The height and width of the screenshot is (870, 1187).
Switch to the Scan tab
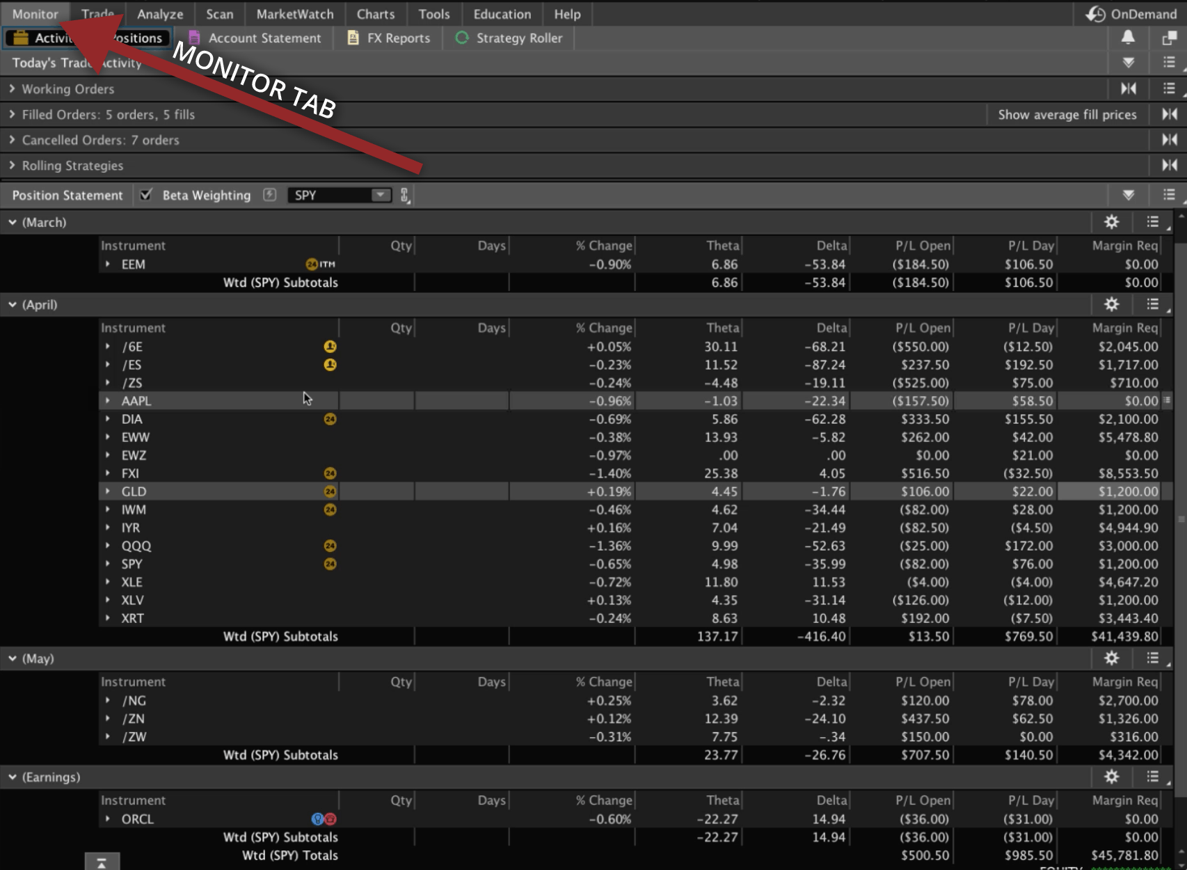tap(219, 14)
